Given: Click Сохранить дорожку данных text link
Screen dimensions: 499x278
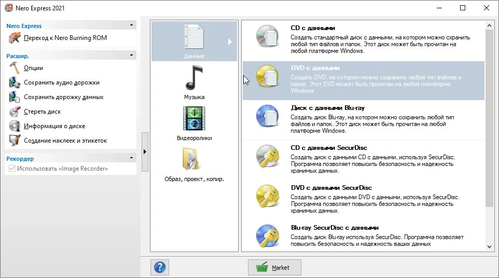Looking at the screenshot, I should (x=64, y=97).
